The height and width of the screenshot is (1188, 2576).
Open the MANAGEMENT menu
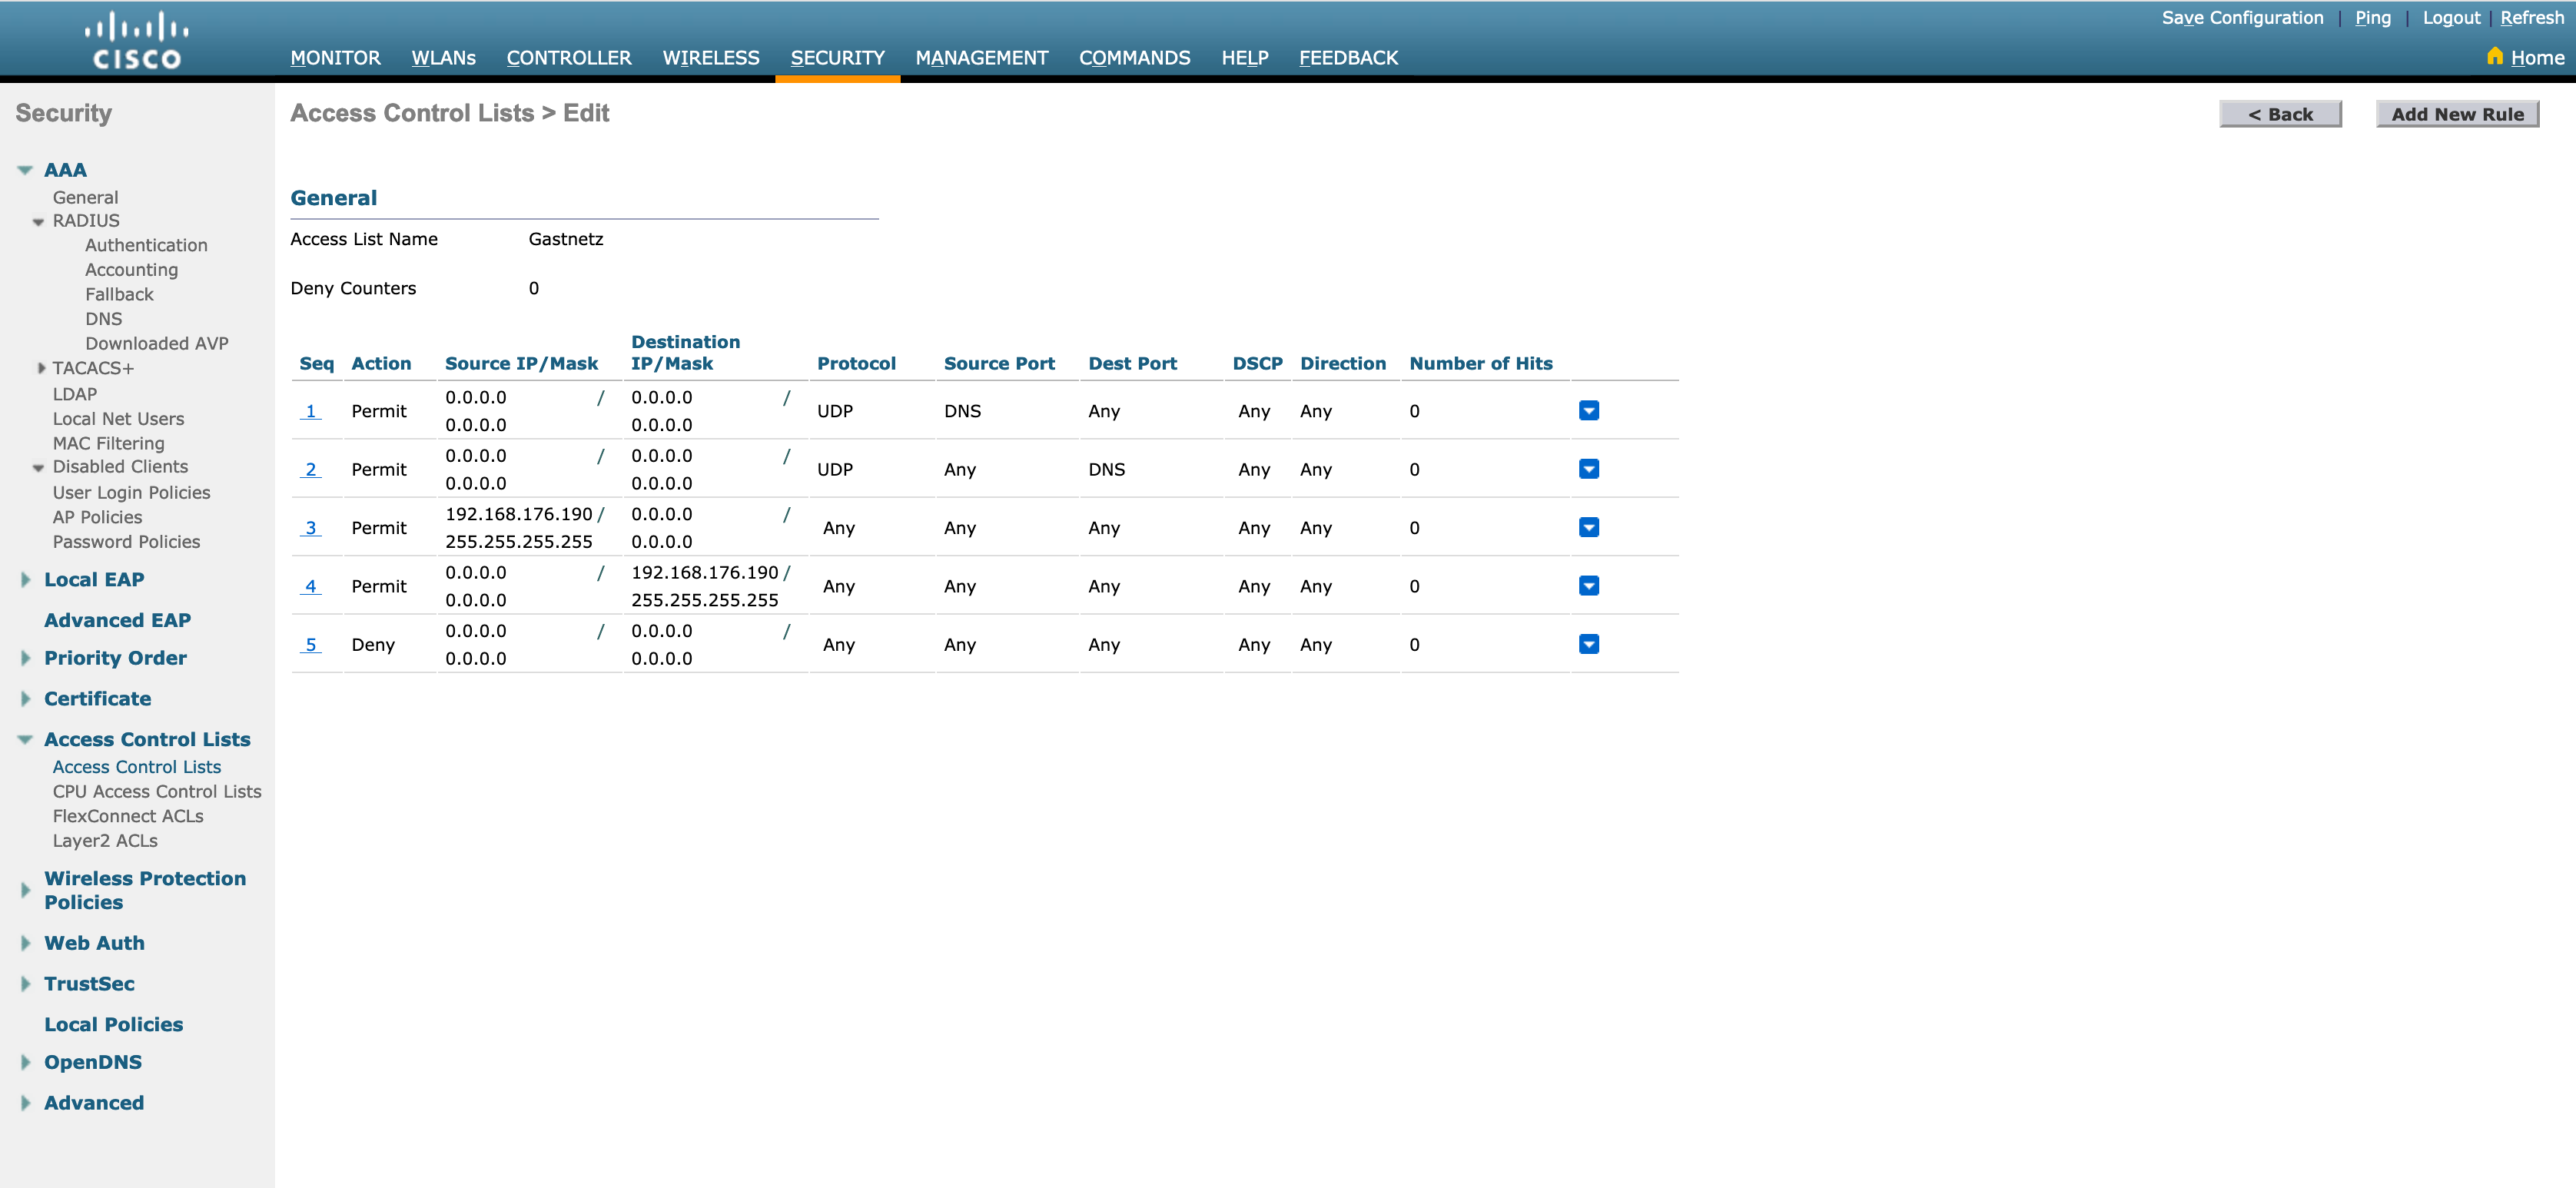pyautogui.click(x=981, y=58)
